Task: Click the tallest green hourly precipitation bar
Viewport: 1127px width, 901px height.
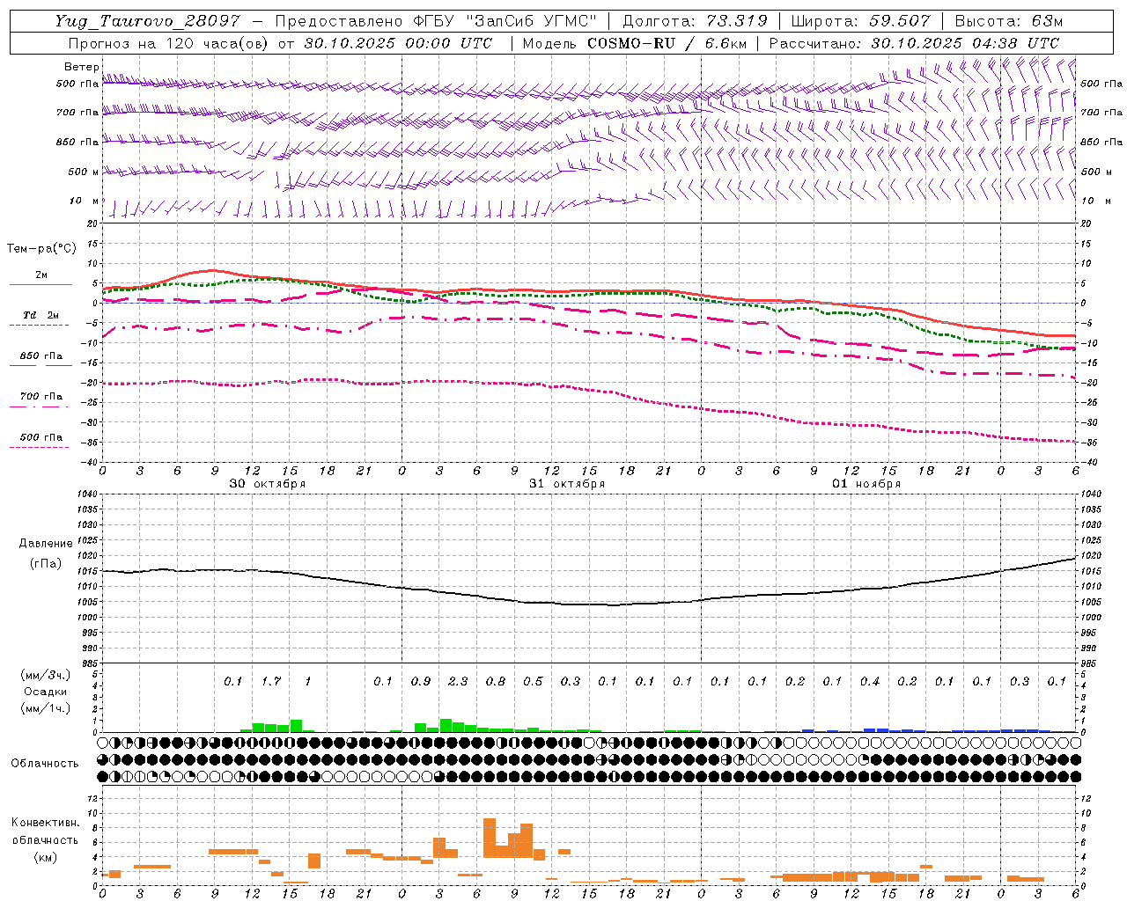Action: click(446, 725)
